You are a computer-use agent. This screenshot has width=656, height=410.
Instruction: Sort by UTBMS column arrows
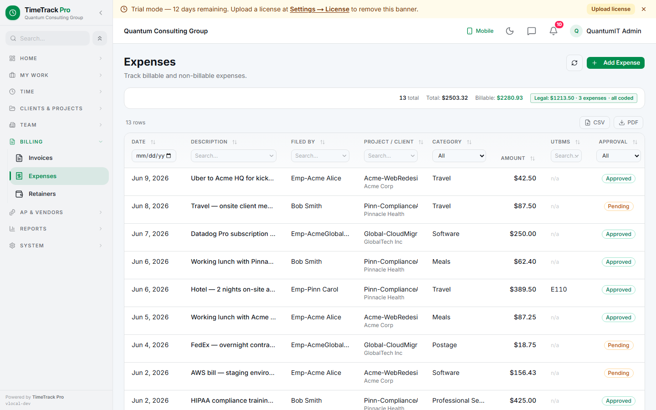tap(578, 142)
